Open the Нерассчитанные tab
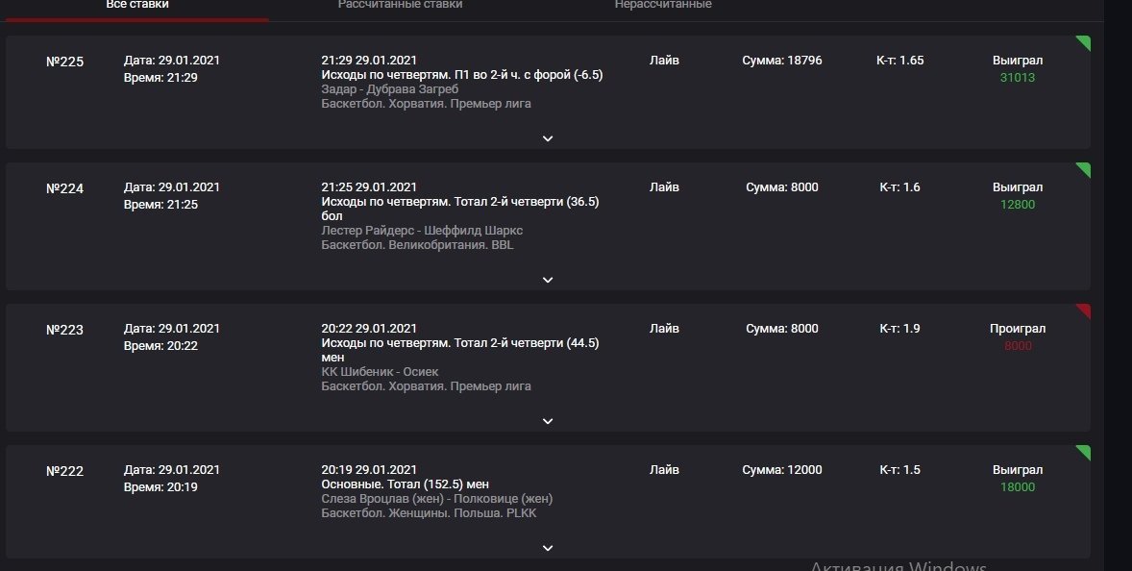1132x571 pixels. click(663, 5)
